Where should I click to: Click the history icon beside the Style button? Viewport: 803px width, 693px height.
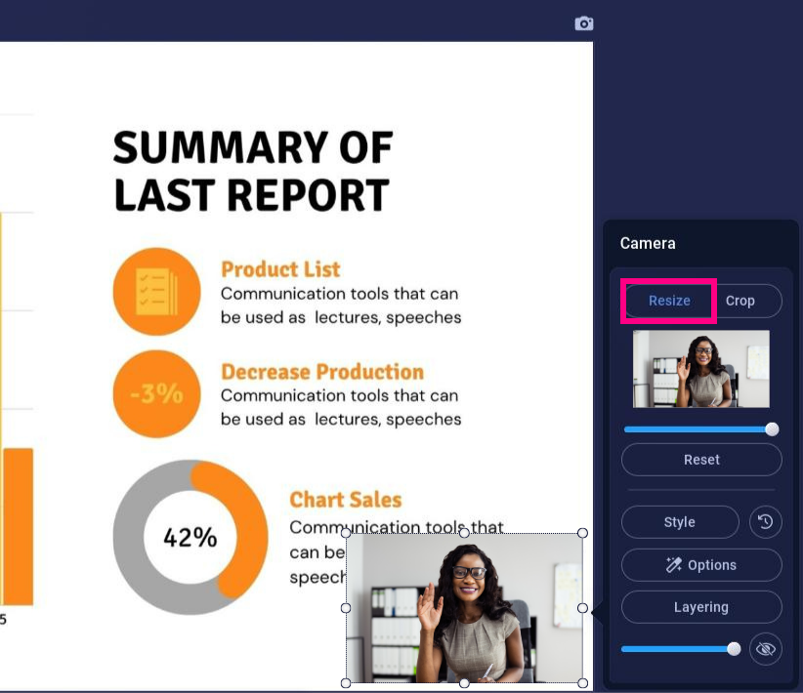pos(766,522)
